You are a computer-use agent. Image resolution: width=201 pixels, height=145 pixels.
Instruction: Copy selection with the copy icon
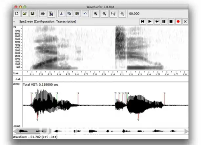tap(69, 14)
